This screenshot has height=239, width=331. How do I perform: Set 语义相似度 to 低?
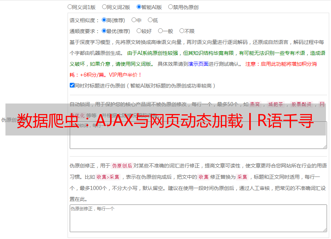point(150,20)
